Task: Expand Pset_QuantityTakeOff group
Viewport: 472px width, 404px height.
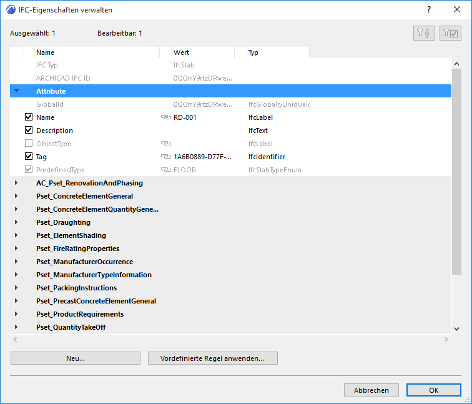Action: [x=16, y=327]
